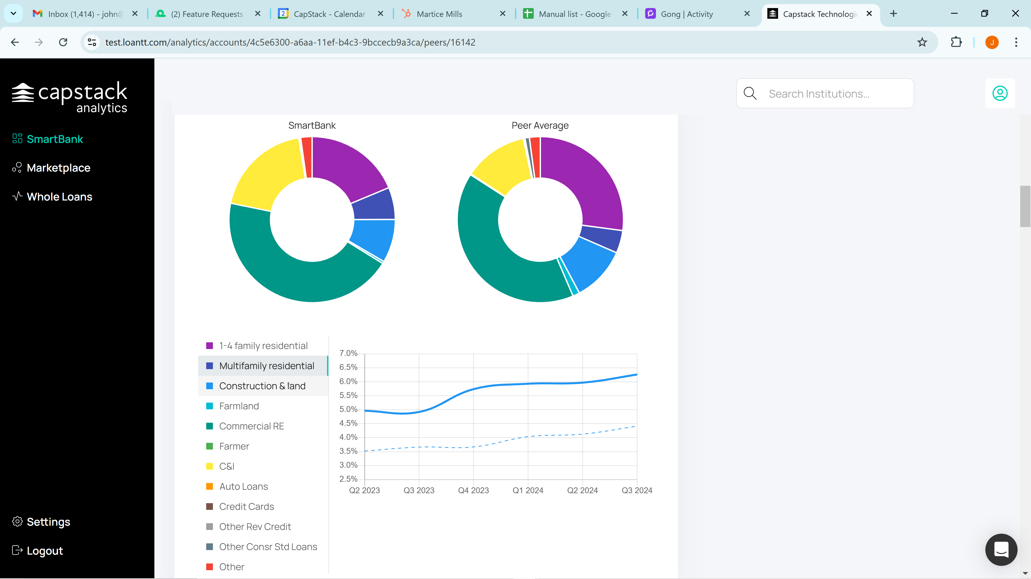Click the Capstack Analytics logo
1031x579 pixels.
coord(70,98)
